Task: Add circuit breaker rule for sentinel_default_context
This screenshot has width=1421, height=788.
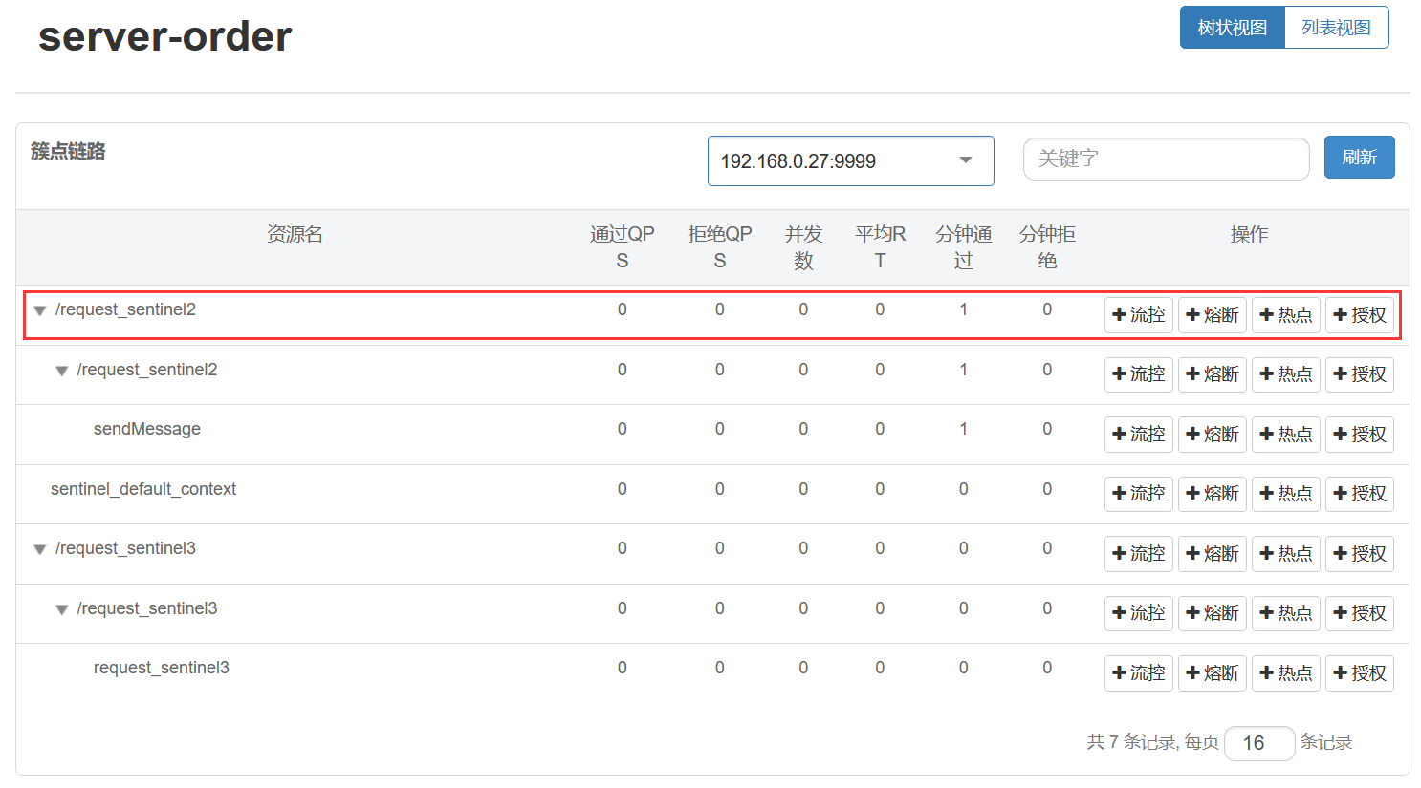Action: (x=1212, y=494)
